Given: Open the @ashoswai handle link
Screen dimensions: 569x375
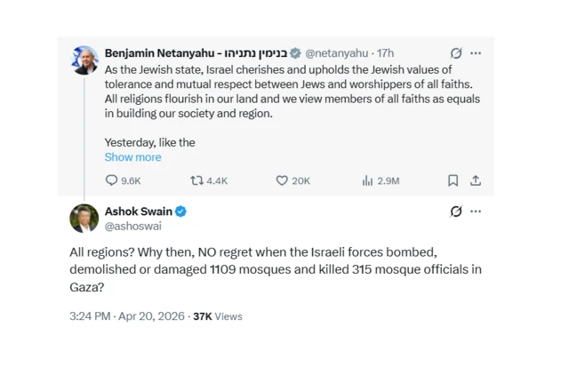Looking at the screenshot, I should coord(133,226).
